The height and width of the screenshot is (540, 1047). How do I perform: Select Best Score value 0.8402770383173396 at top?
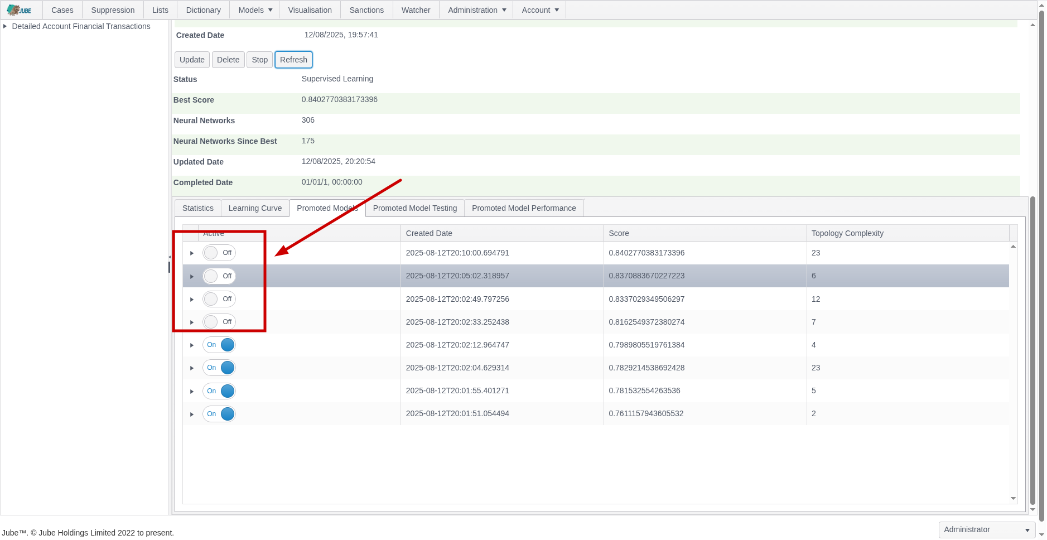pyautogui.click(x=339, y=99)
